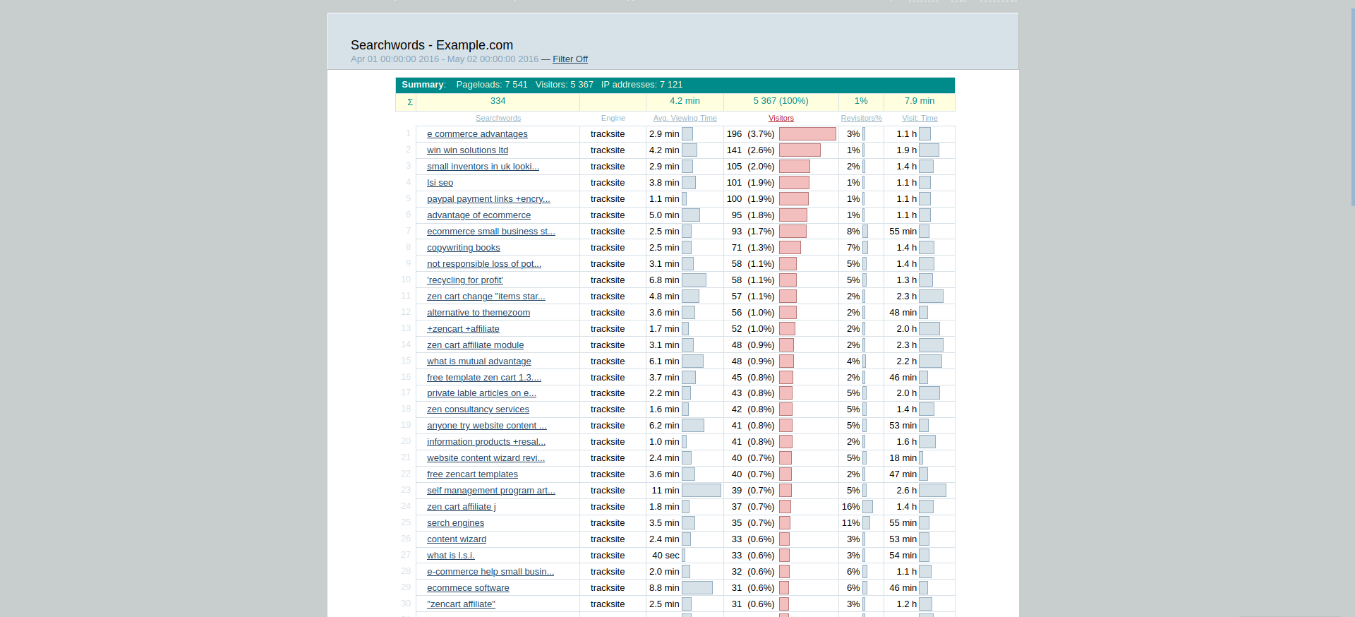This screenshot has width=1355, height=617.
Task: Open 'alternative to themezoom' searchword
Action: pyautogui.click(x=478, y=313)
